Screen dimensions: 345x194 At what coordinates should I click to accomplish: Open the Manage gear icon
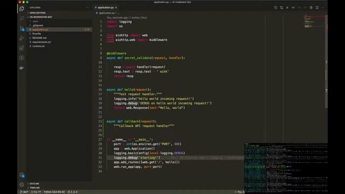click(22, 184)
